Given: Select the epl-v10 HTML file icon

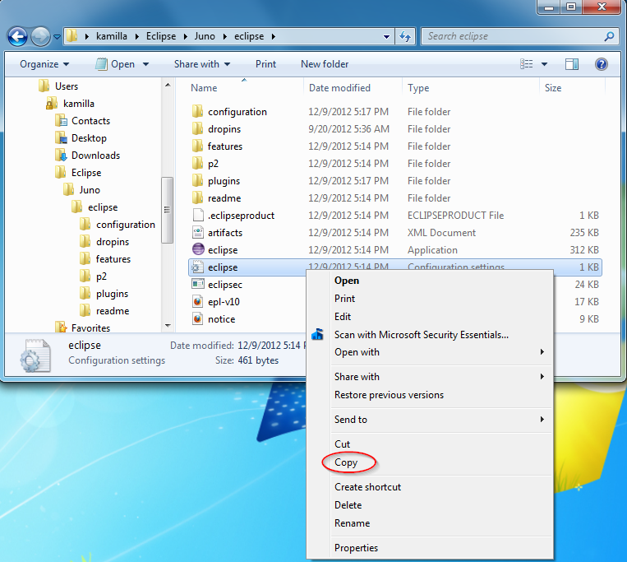Looking at the screenshot, I should point(197,302).
